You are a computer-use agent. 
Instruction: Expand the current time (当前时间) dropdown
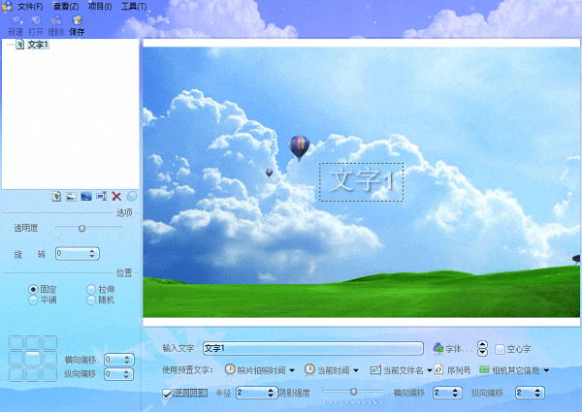[x=332, y=370]
